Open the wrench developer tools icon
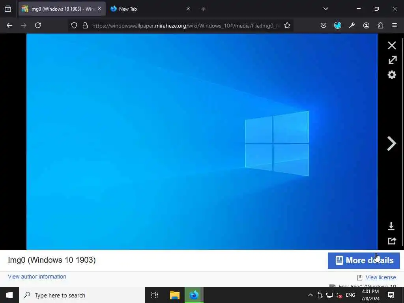Screen dimensions: 404x303 [352, 25]
